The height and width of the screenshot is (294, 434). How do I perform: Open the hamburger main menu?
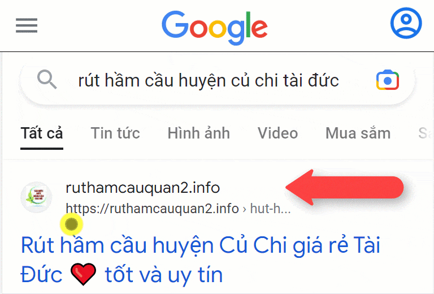coord(27,25)
